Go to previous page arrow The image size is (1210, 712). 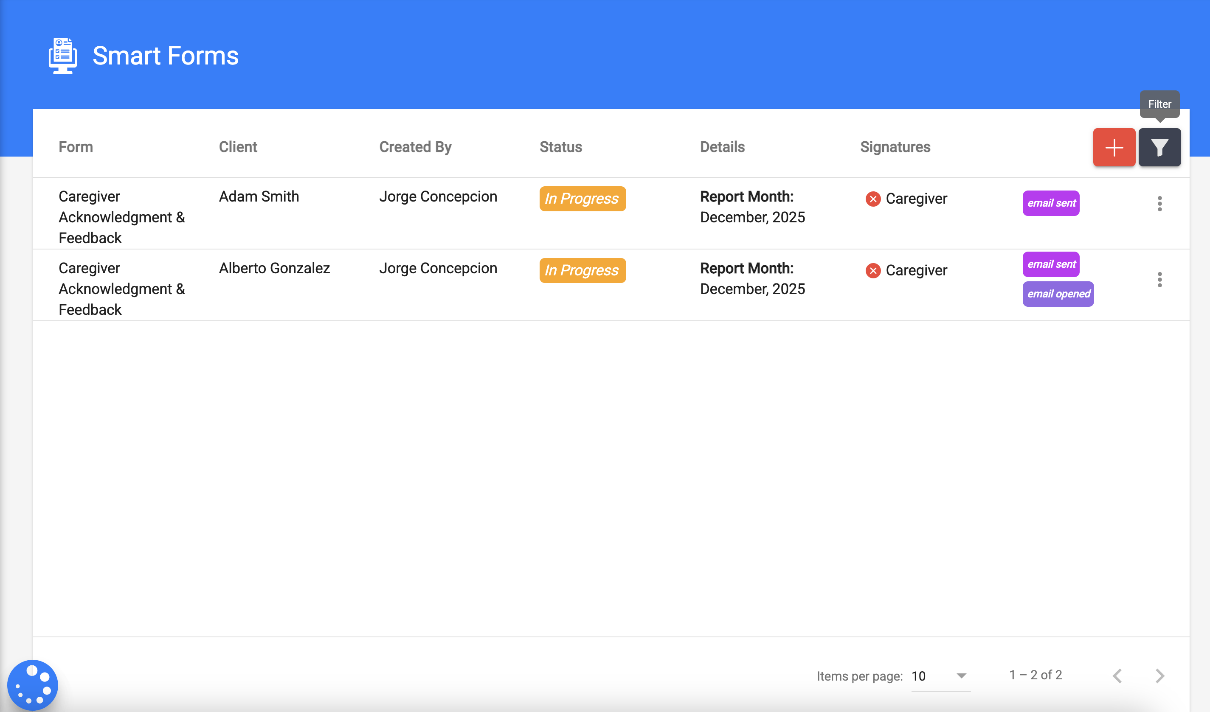(x=1117, y=676)
